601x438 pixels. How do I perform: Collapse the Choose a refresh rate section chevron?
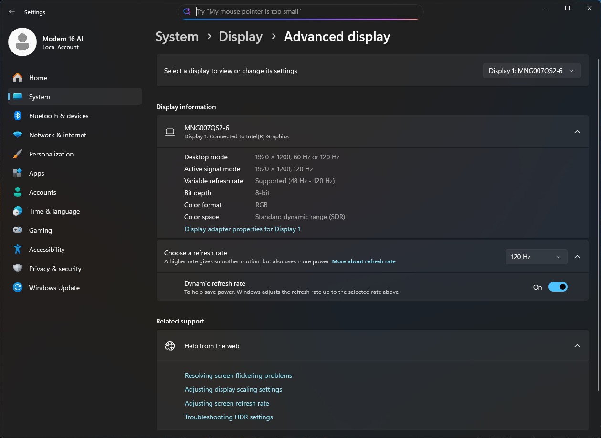point(577,257)
